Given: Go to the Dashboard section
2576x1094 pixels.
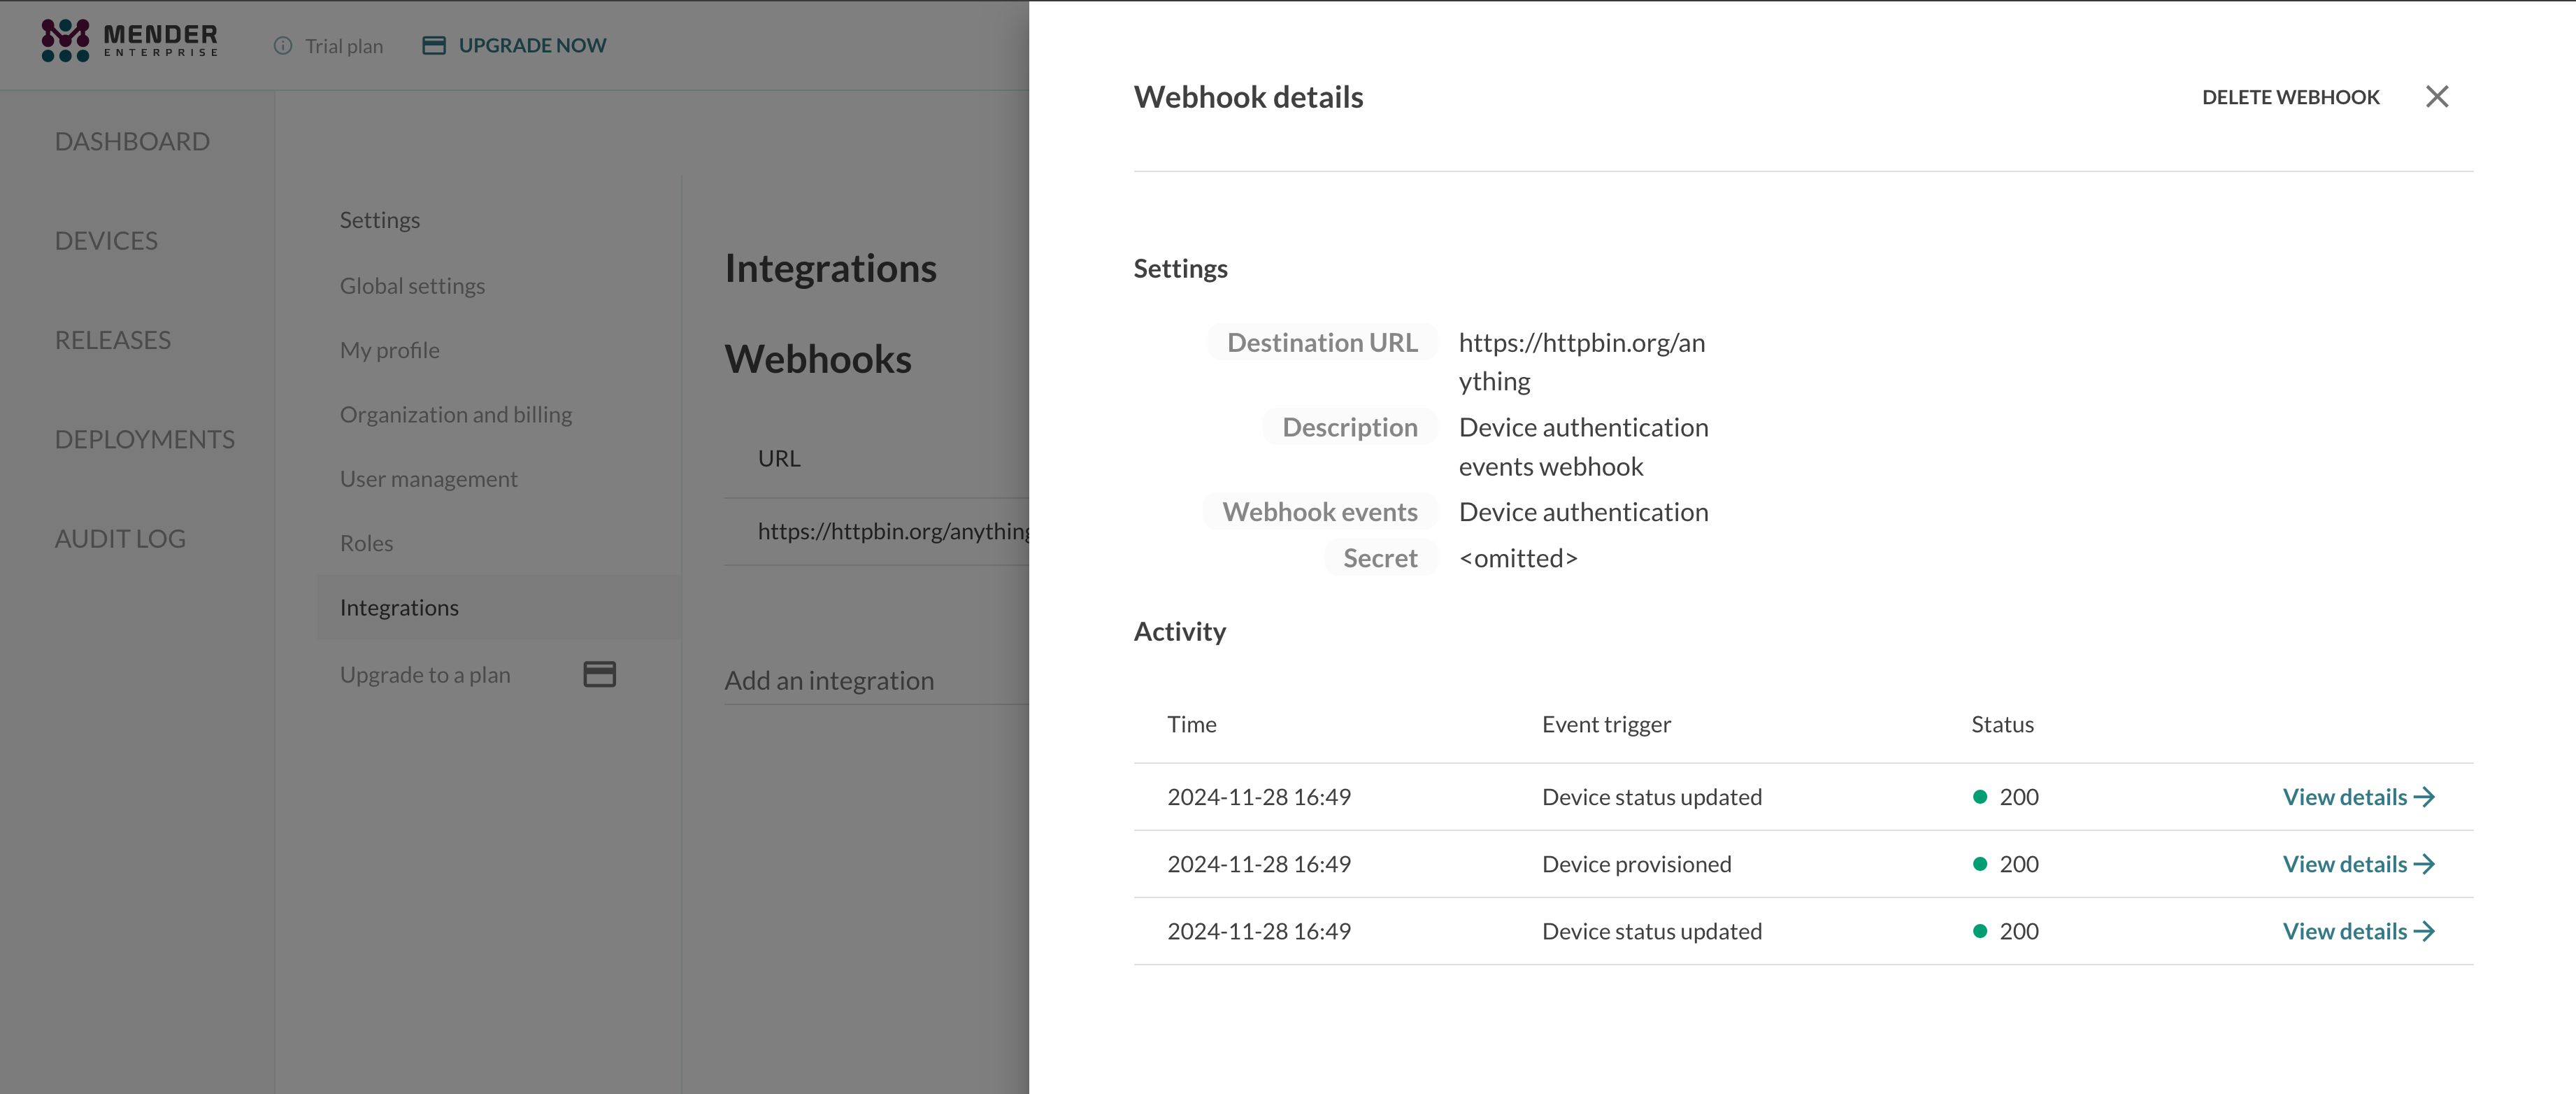Looking at the screenshot, I should click(132, 141).
